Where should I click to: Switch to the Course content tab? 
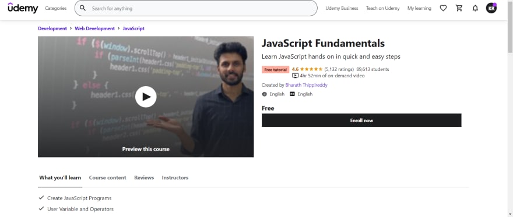107,177
